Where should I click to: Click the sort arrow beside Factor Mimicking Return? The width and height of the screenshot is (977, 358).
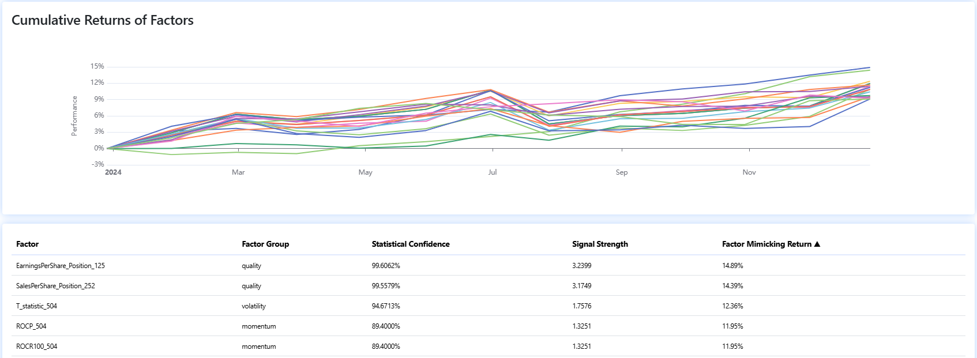point(817,244)
